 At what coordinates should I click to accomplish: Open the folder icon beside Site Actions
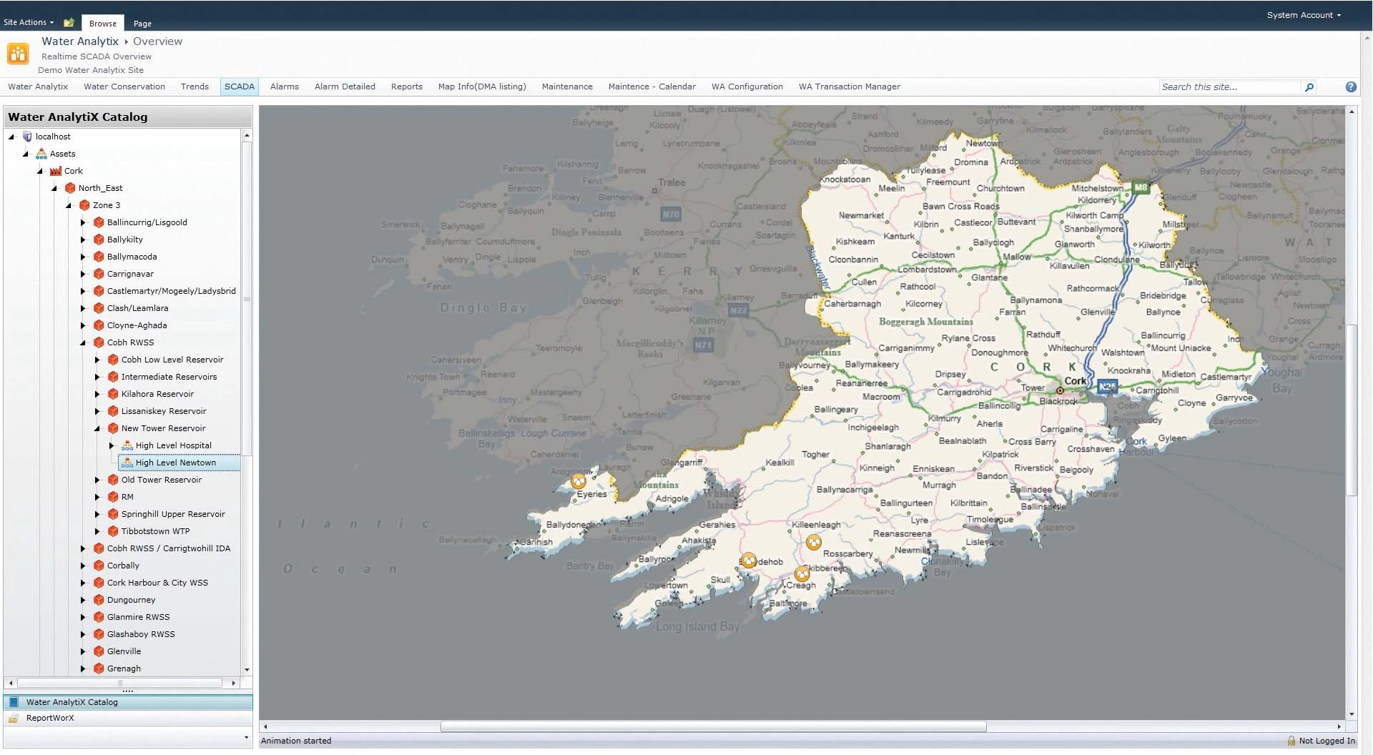coord(69,22)
